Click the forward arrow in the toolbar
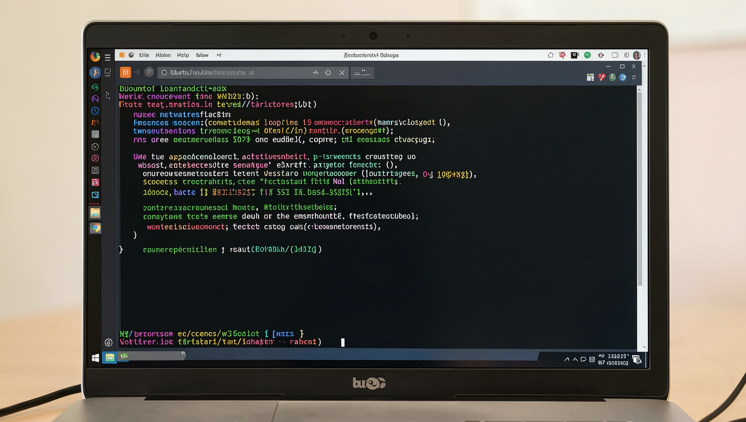This screenshot has height=422, width=746. tap(137, 72)
